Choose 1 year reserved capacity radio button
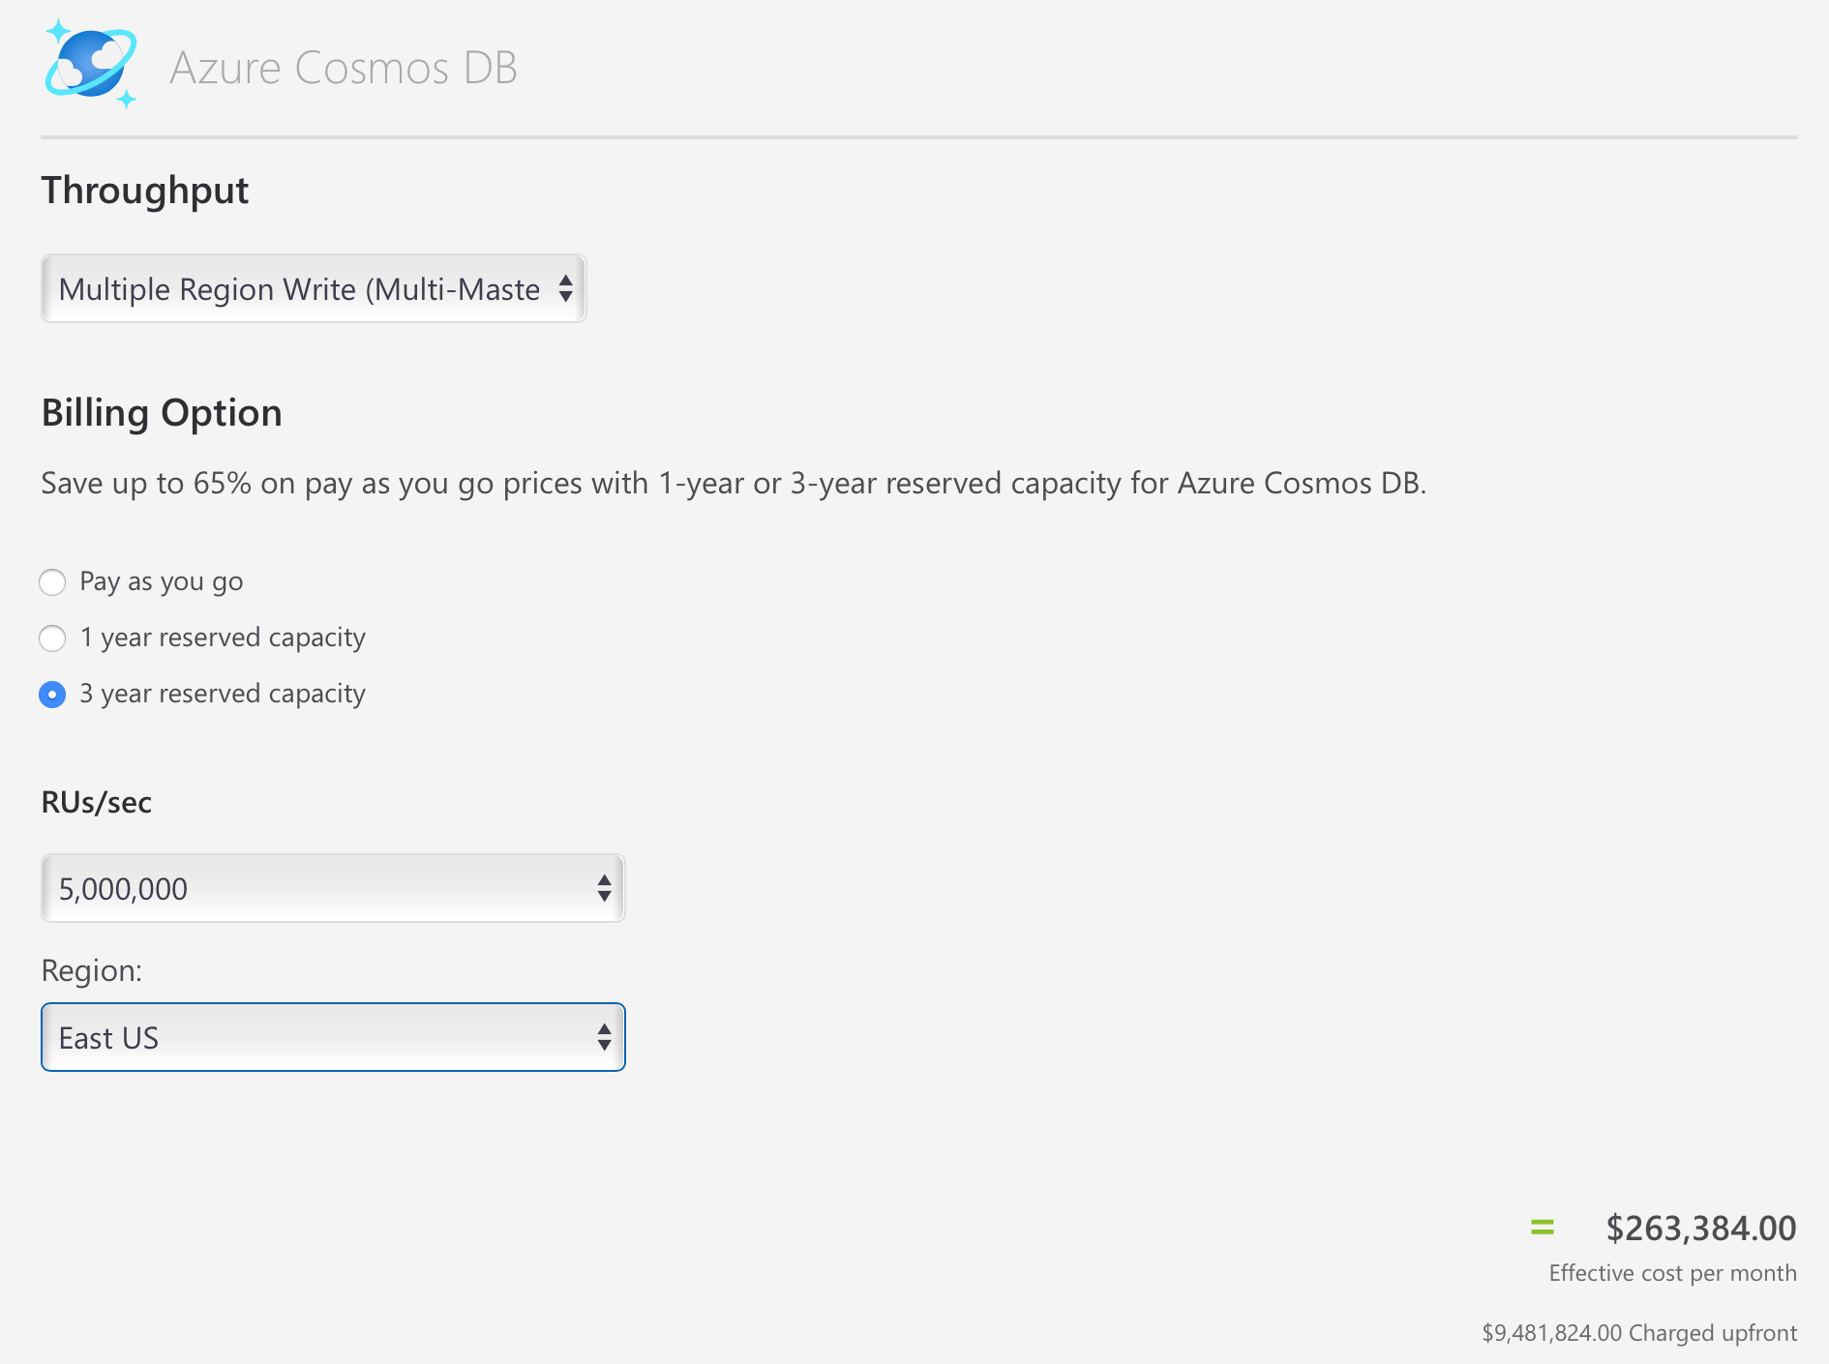Viewport: 1829px width, 1364px height. tap(52, 638)
